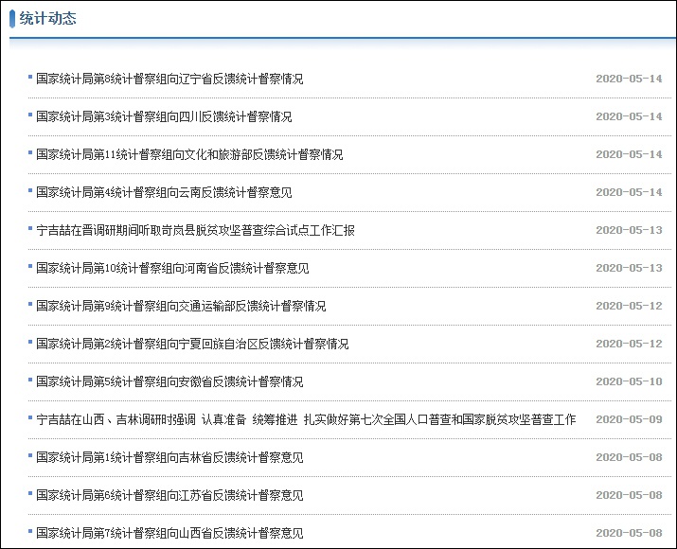Open 第9统计督察组向交通运输部反馈 article
This screenshot has height=549, width=677.
[x=181, y=306]
